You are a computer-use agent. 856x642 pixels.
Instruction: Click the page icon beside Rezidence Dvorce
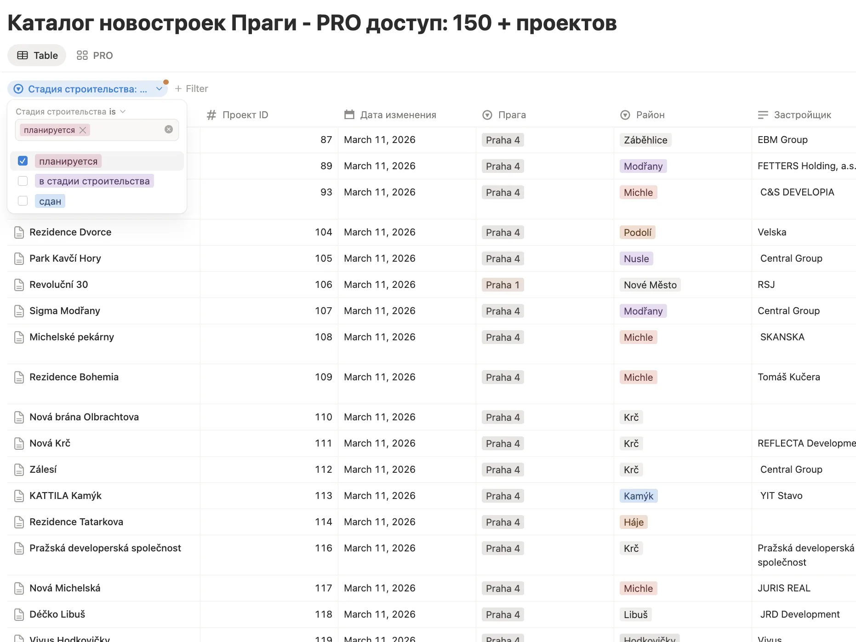(19, 232)
